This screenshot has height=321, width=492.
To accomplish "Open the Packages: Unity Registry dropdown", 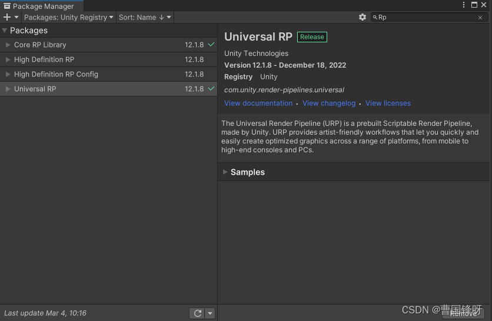I will [68, 17].
